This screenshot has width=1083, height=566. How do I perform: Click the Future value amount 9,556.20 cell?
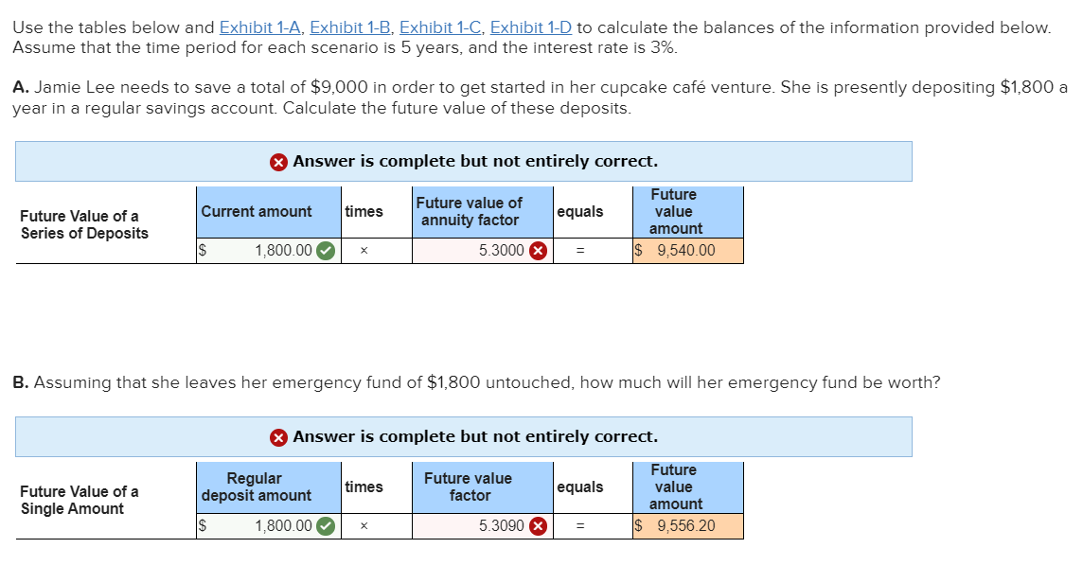[687, 525]
